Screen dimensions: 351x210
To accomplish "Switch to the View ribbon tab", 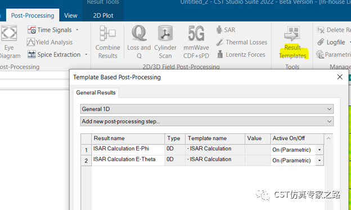I will [x=71, y=15].
